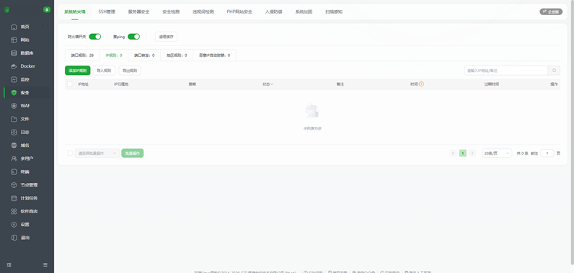Select the 端口规则: 28 sub-tab
The height and width of the screenshot is (273, 577).
pos(82,55)
